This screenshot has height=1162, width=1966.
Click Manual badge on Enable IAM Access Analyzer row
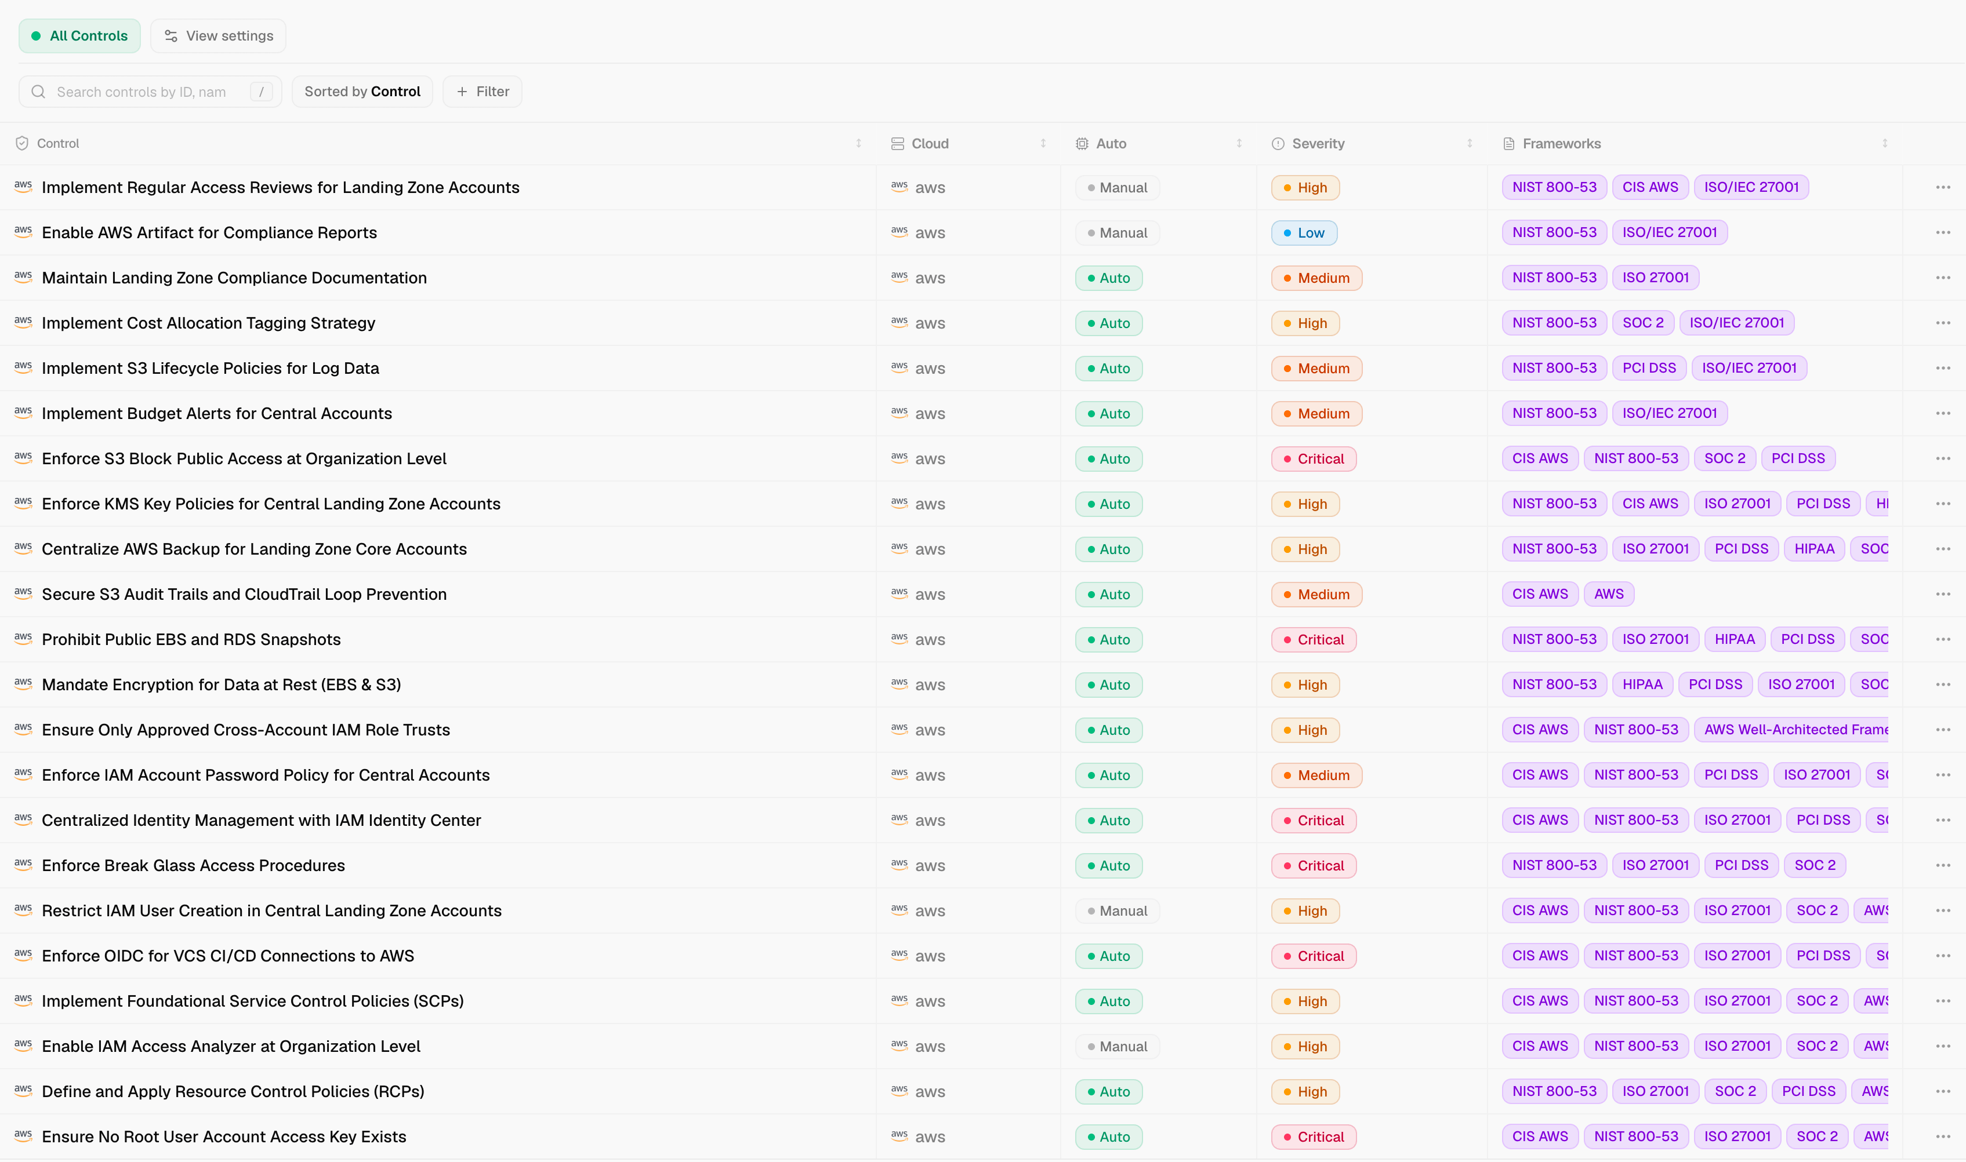coord(1116,1047)
